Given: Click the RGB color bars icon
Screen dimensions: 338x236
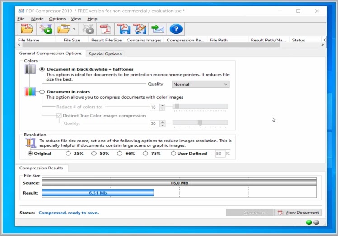Looking at the screenshot, I should [30, 91].
